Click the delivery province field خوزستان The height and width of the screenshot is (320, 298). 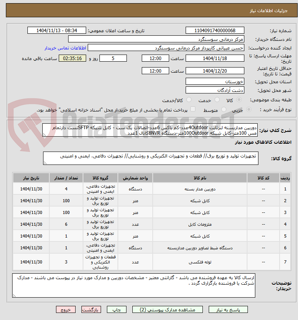[215, 82]
